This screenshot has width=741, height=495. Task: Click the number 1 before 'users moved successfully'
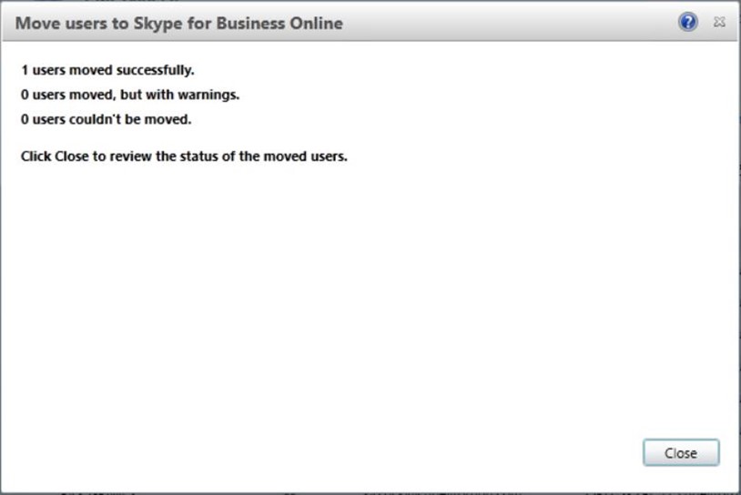[25, 70]
